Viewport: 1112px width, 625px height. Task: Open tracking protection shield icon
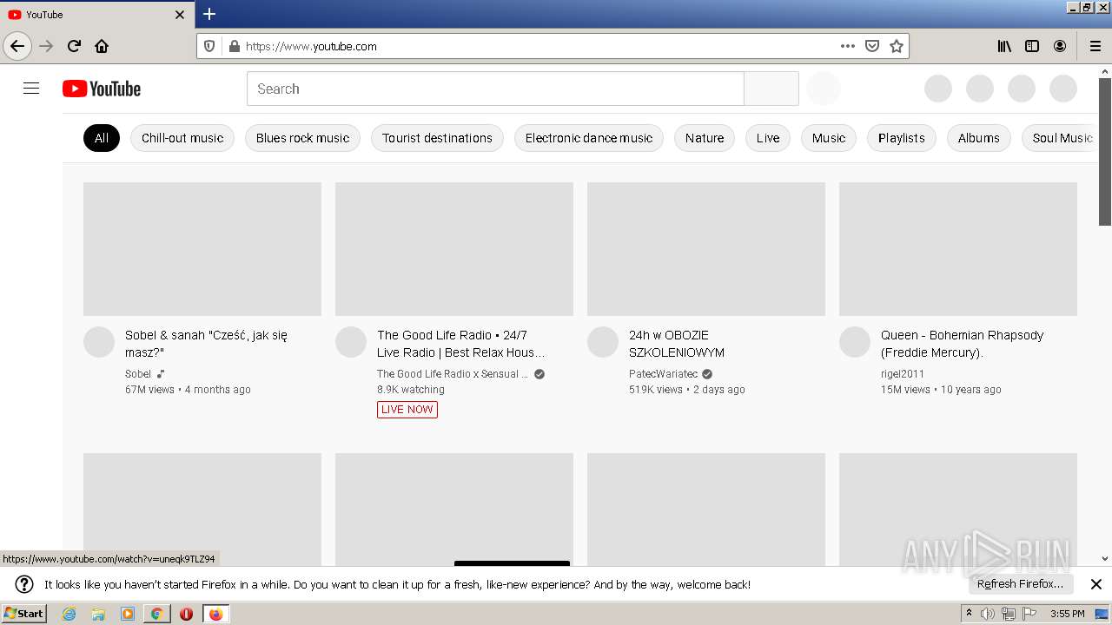[x=209, y=46]
